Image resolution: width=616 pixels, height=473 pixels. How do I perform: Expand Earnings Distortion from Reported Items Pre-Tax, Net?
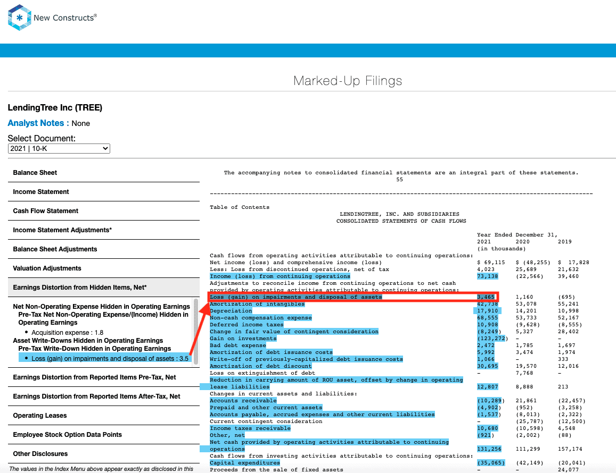(104, 377)
